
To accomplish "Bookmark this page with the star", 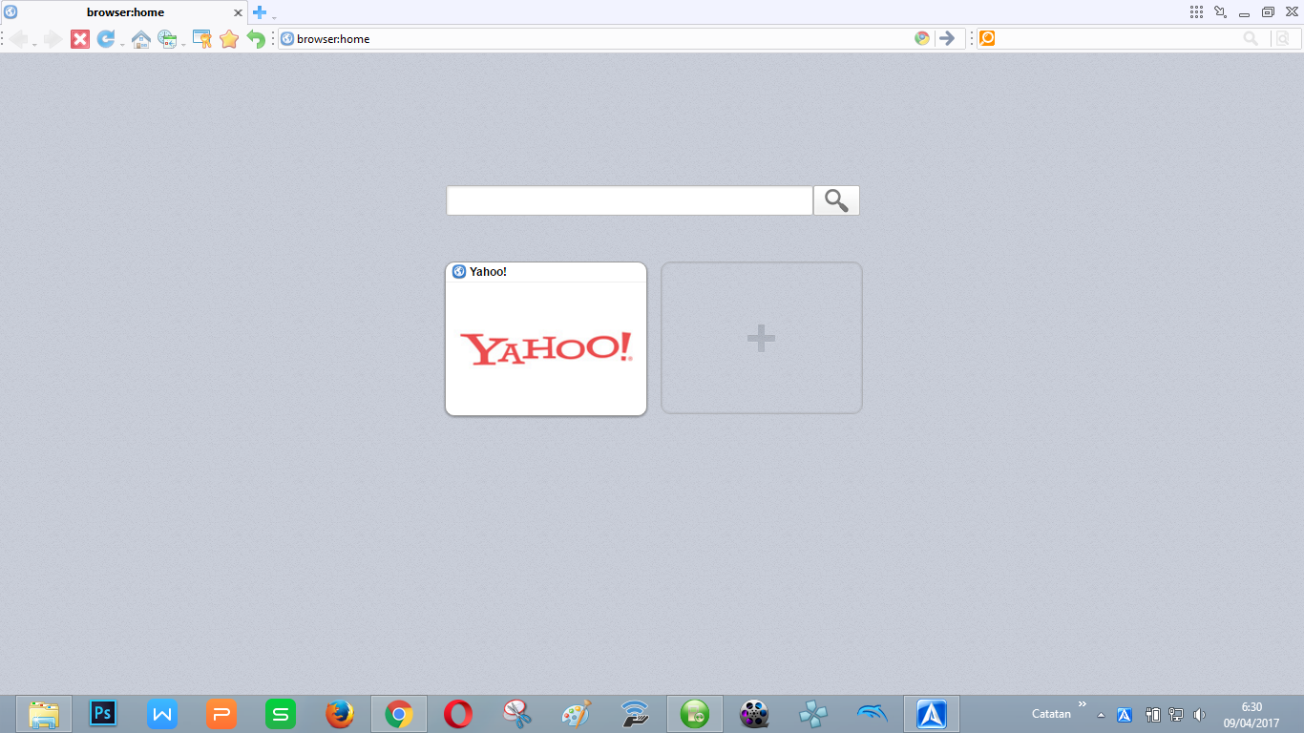I will [228, 38].
